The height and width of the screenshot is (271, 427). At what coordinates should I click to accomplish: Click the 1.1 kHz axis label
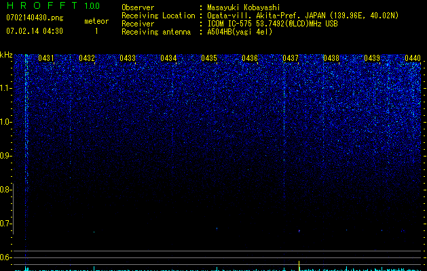coord(5,88)
